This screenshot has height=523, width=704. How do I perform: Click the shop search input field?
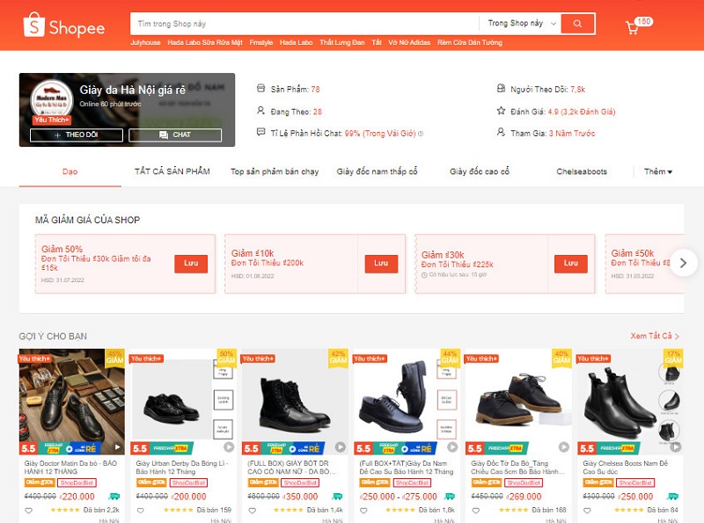304,24
